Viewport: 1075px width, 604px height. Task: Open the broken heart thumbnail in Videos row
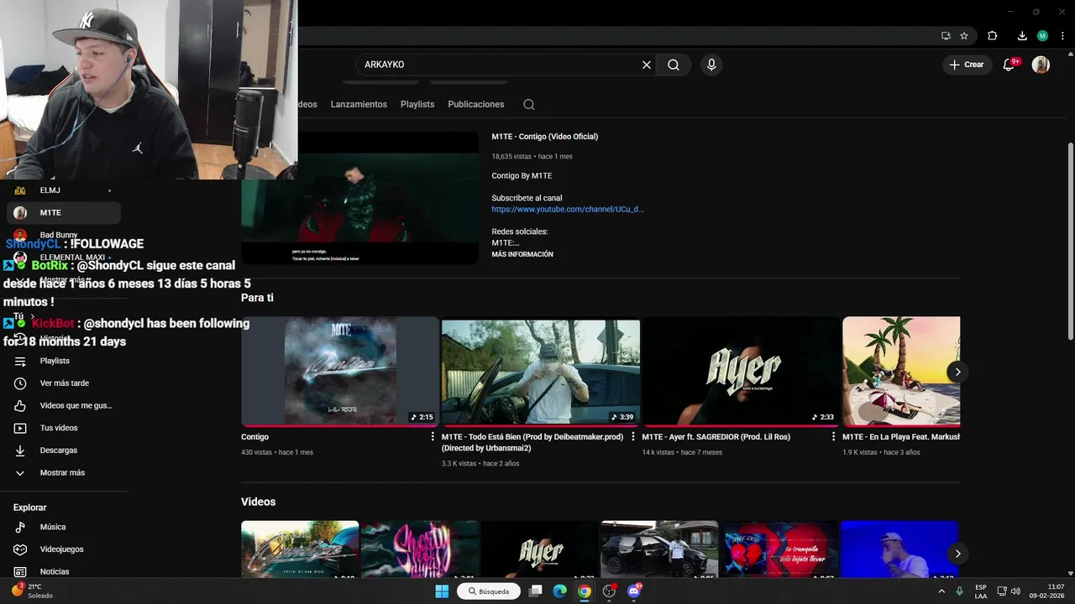pos(779,549)
